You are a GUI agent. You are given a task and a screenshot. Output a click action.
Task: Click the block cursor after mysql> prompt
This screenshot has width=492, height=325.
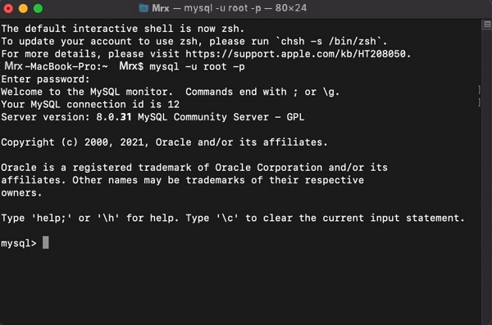point(45,242)
